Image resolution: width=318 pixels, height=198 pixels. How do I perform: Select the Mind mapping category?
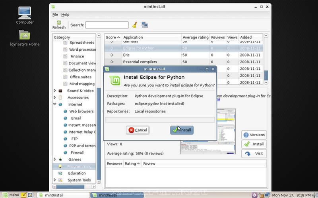tap(82, 84)
